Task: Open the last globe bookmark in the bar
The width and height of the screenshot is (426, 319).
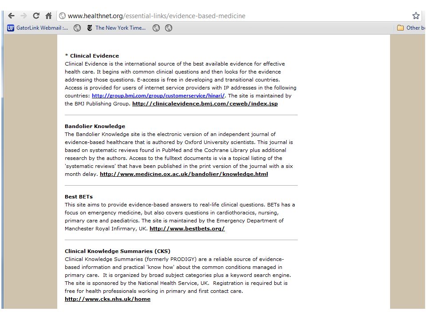Action: click(x=169, y=28)
